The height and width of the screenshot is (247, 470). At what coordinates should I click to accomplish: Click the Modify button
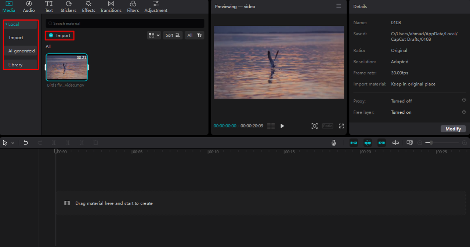click(453, 129)
